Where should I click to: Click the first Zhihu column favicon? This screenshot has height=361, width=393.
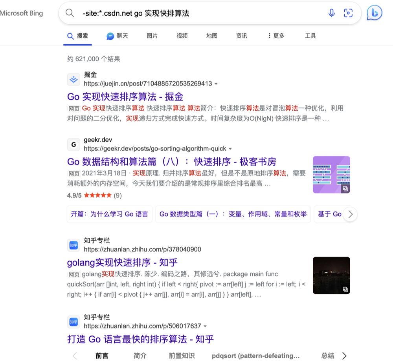[73, 245]
